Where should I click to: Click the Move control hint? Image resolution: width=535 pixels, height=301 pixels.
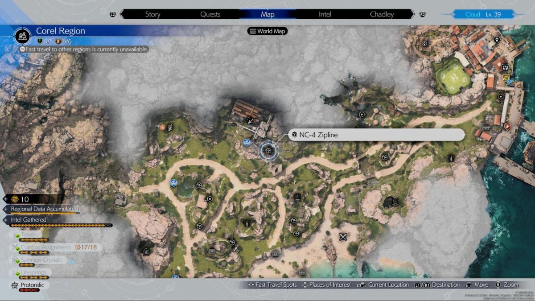coord(477,285)
